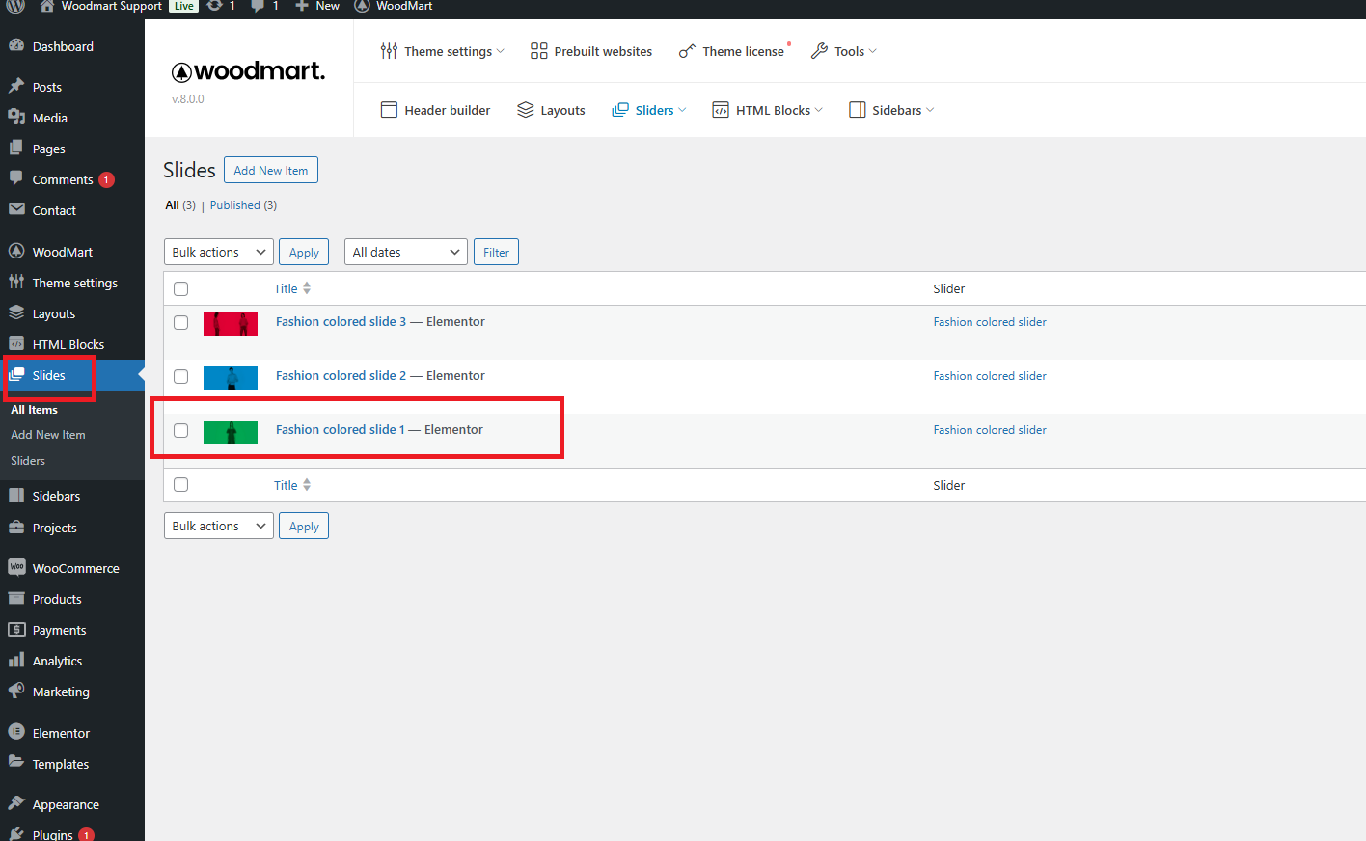The image size is (1366, 841).
Task: Open Fashion colored slide 2 title link
Action: pyautogui.click(x=341, y=376)
